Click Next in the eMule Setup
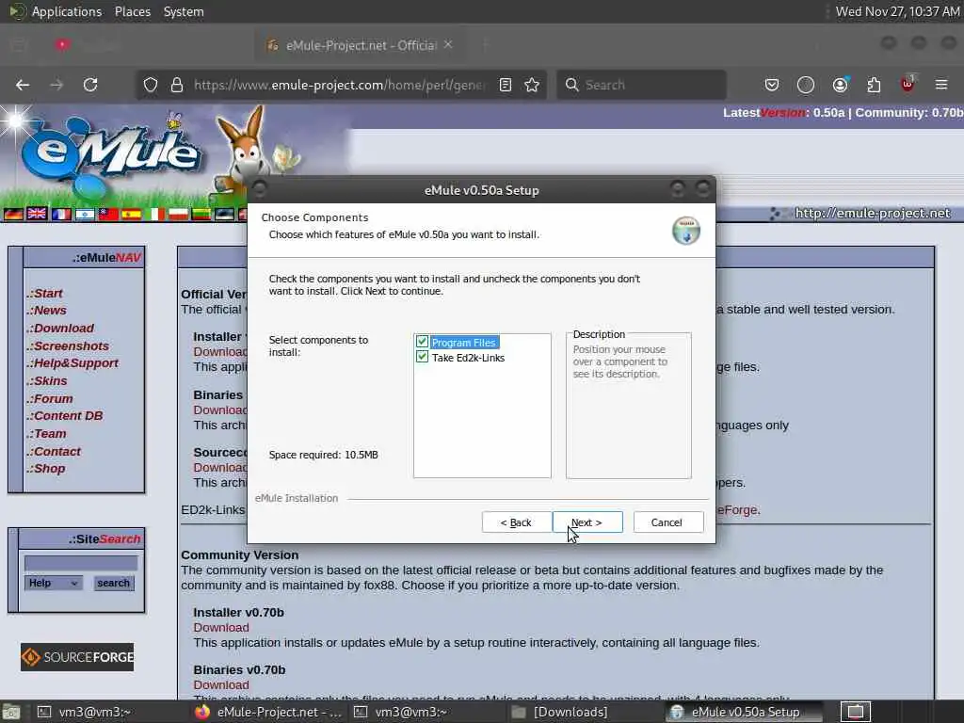Viewport: 964px width, 723px height. (x=587, y=522)
